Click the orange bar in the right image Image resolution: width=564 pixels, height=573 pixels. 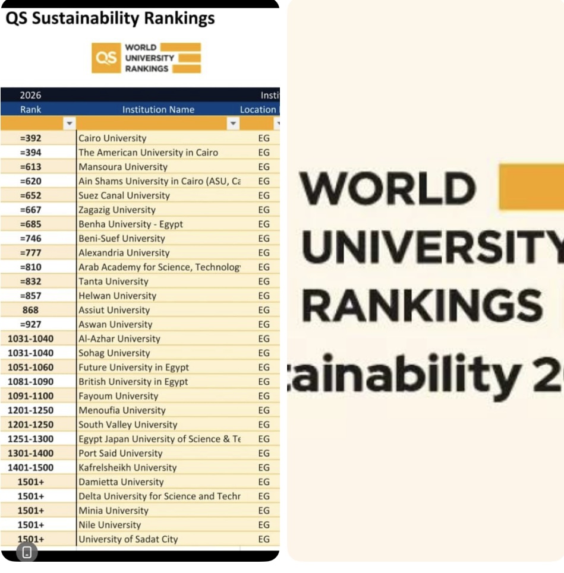pos(531,187)
